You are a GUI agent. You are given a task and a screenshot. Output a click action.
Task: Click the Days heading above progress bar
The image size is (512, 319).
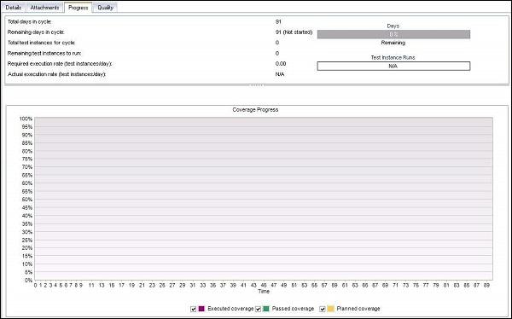click(x=393, y=26)
